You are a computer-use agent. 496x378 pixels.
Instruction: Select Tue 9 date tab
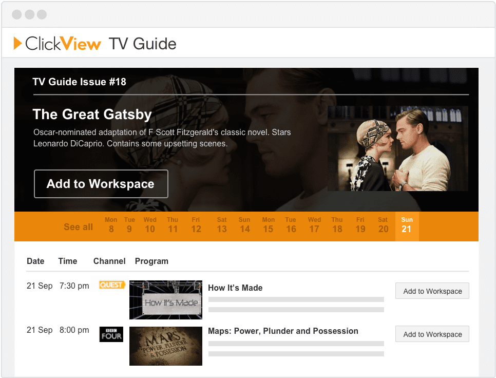click(x=129, y=225)
